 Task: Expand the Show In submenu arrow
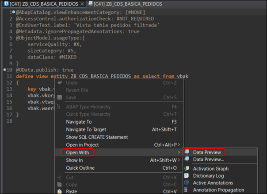coord(179,160)
